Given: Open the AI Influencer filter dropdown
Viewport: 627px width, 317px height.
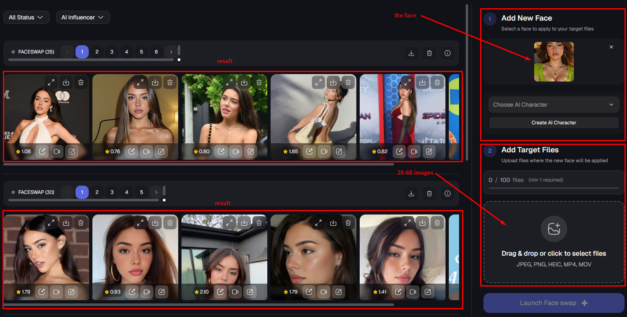Looking at the screenshot, I should (x=83, y=17).
